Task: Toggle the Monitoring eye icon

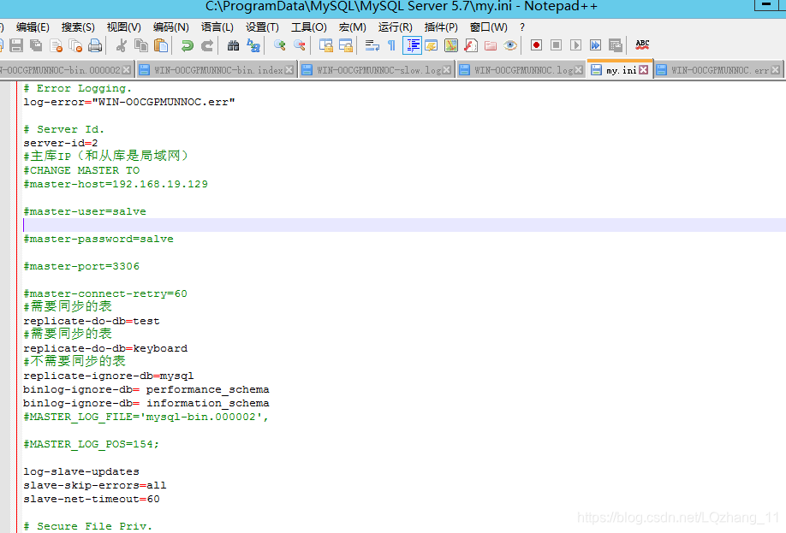Action: [510, 45]
